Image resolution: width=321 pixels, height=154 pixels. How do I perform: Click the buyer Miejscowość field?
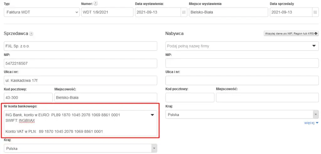pyautogui.click(x=267, y=97)
